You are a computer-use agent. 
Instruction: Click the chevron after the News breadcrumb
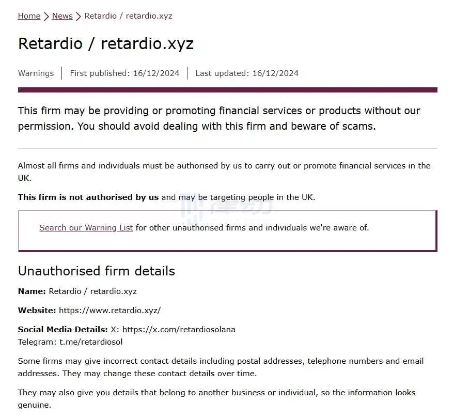78,16
